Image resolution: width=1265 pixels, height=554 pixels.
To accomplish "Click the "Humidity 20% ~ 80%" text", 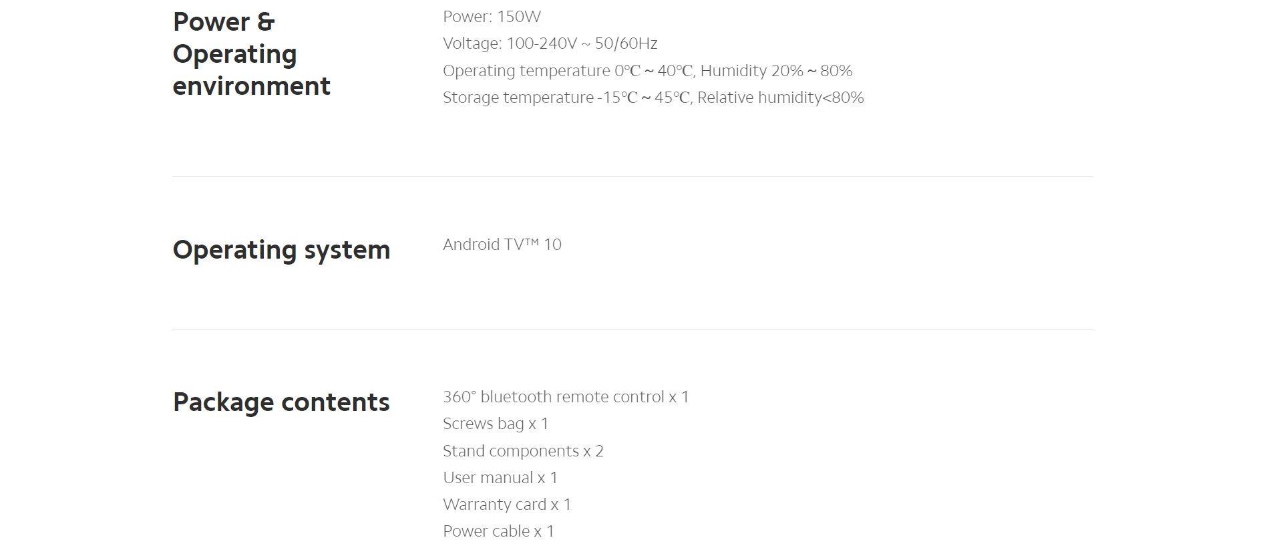I will point(776,71).
